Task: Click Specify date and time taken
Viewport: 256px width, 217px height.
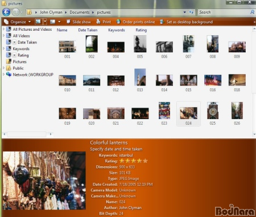Action: pyautogui.click(x=116, y=149)
